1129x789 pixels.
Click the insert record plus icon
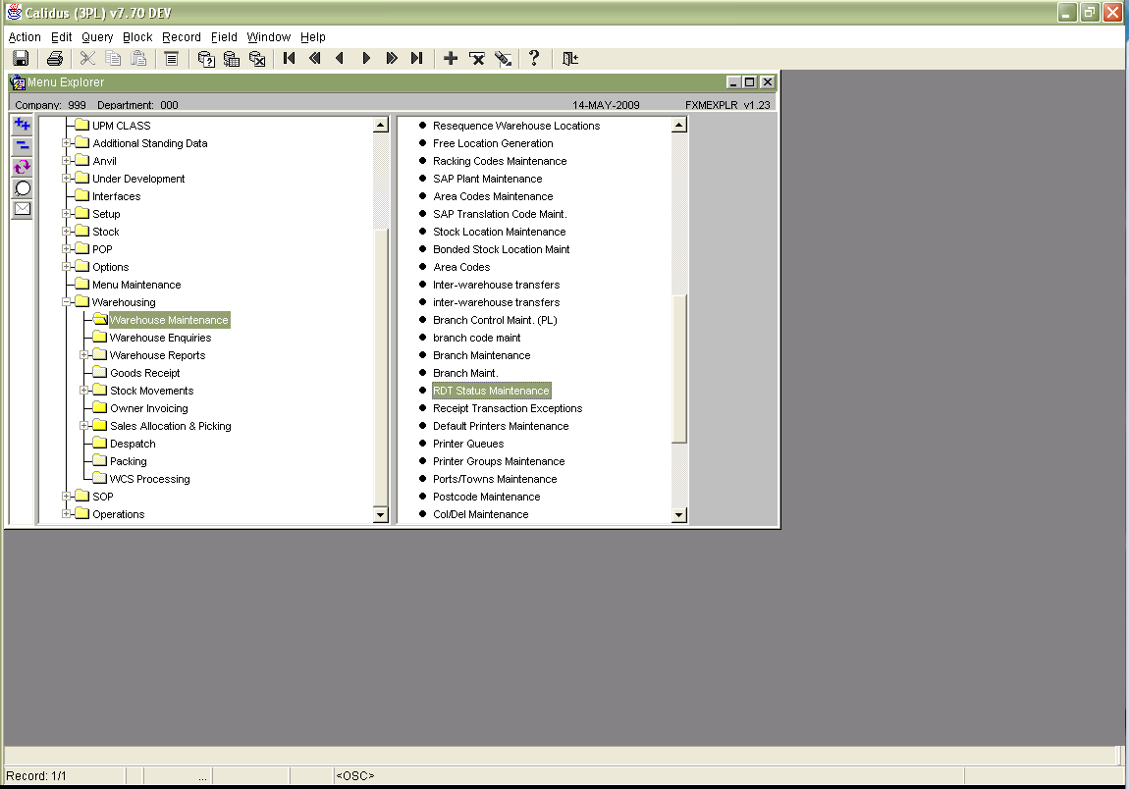451,58
